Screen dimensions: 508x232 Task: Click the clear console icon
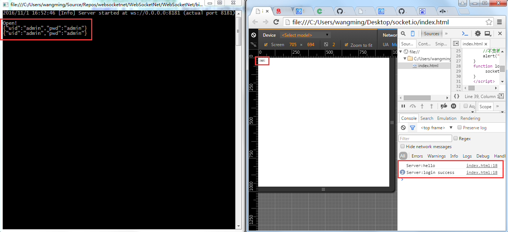point(403,128)
